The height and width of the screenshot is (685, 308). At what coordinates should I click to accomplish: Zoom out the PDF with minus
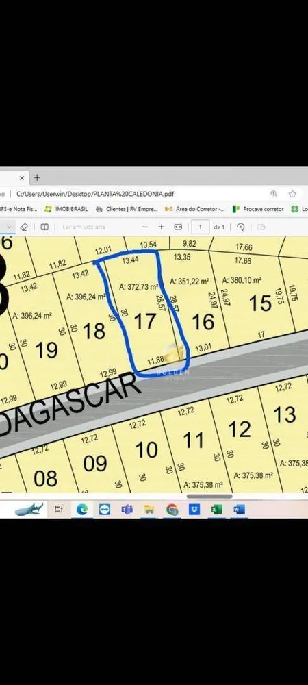(145, 227)
